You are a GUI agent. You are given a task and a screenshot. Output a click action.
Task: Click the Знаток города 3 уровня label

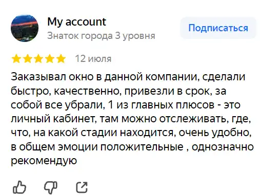101,36
